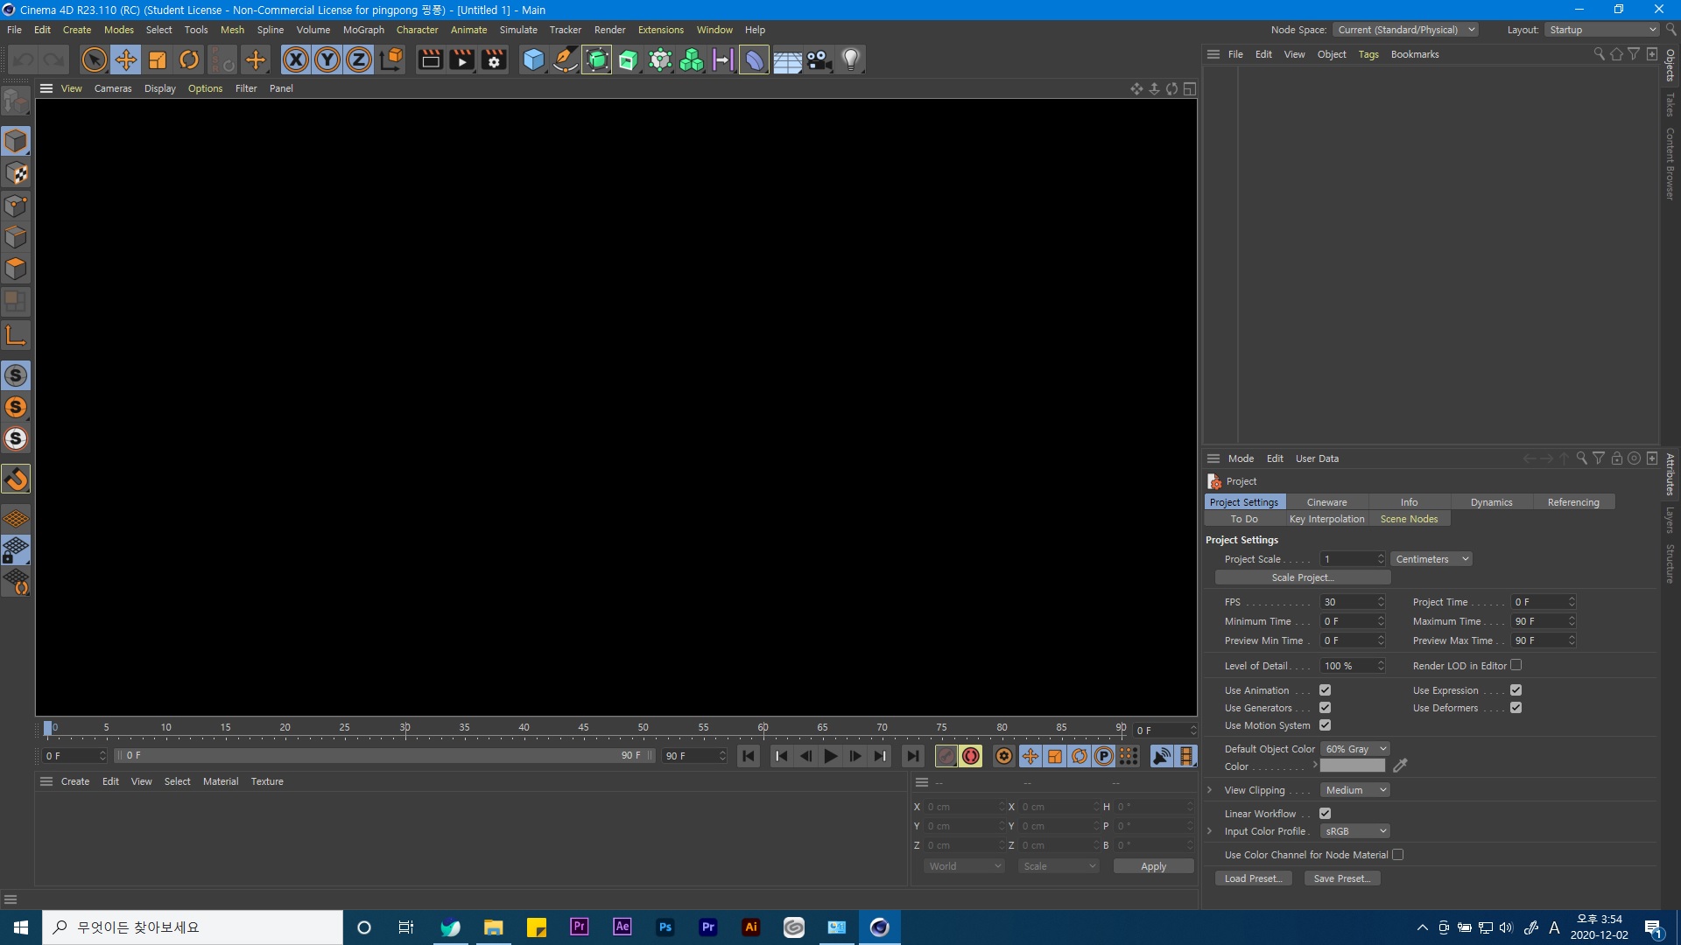This screenshot has width=1681, height=945.
Task: Select the Scale tool
Action: point(158,59)
